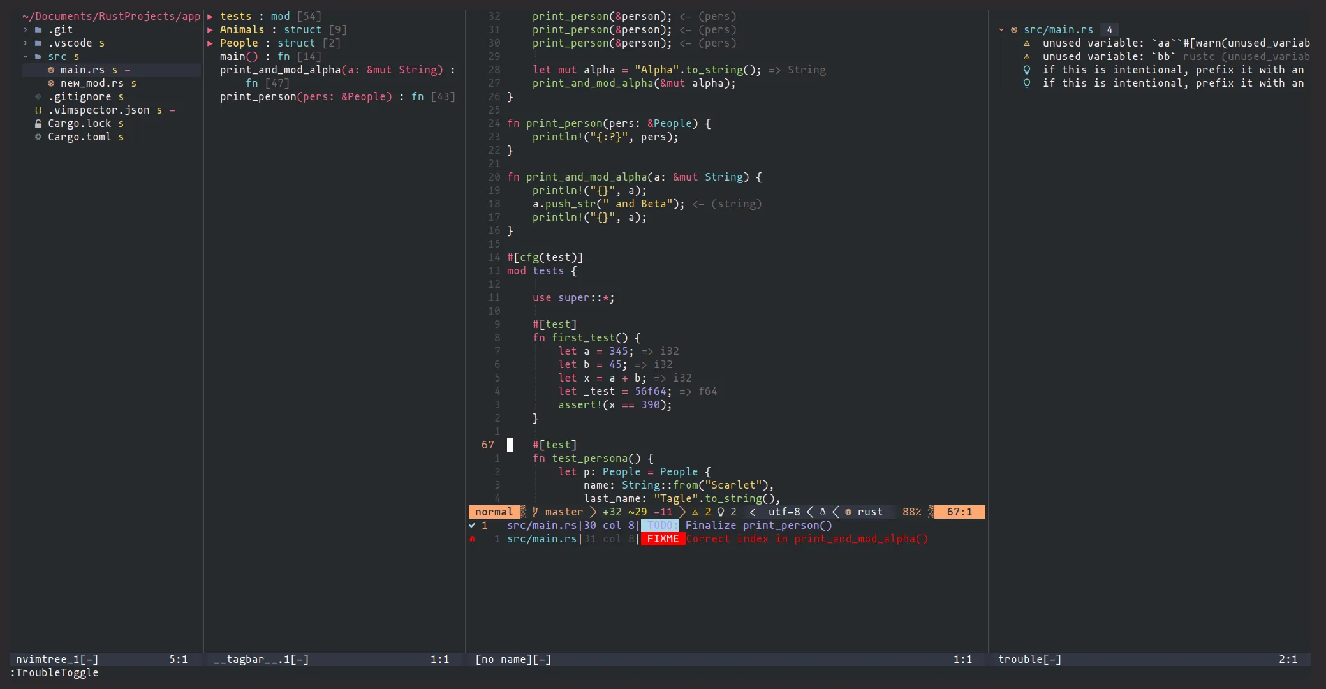
Task: Click the open src folder icon
Action: point(38,57)
